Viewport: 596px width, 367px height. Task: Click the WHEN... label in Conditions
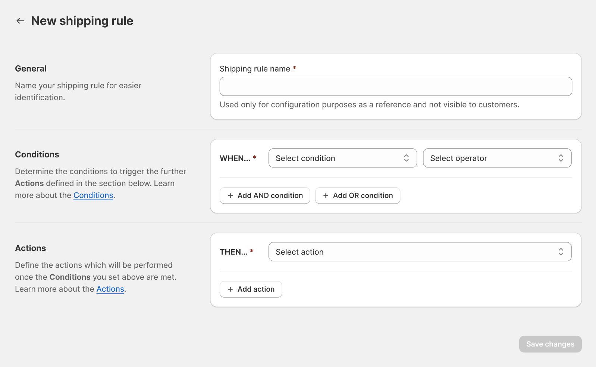[235, 159]
